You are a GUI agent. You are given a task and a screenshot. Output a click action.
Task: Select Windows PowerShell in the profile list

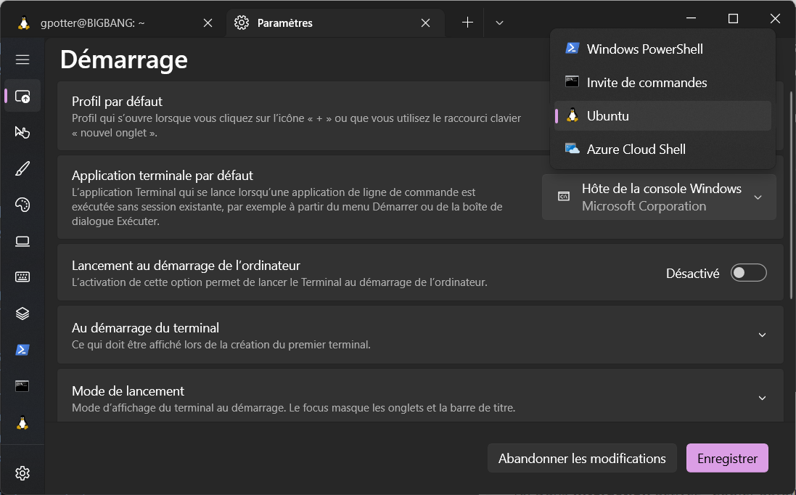(662, 49)
